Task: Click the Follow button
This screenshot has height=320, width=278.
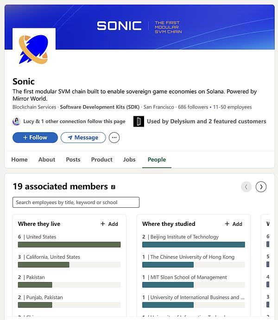Action: pyautogui.click(x=35, y=138)
